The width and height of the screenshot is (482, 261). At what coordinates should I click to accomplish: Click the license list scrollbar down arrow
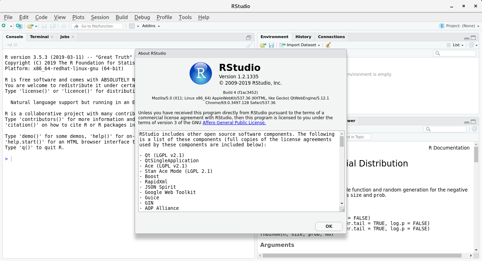pyautogui.click(x=341, y=204)
